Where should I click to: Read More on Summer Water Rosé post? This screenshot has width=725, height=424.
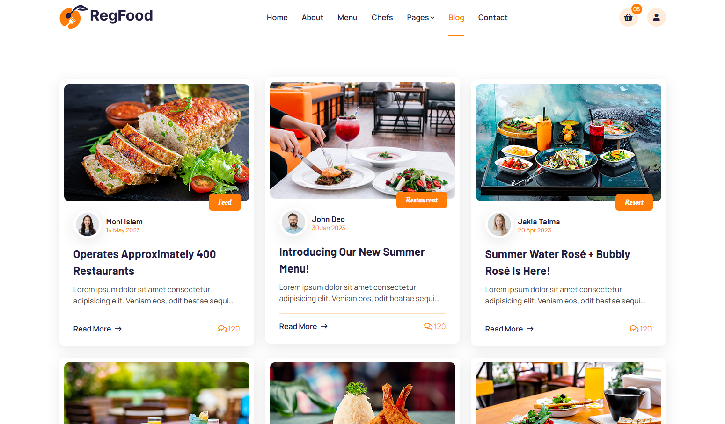click(x=509, y=329)
